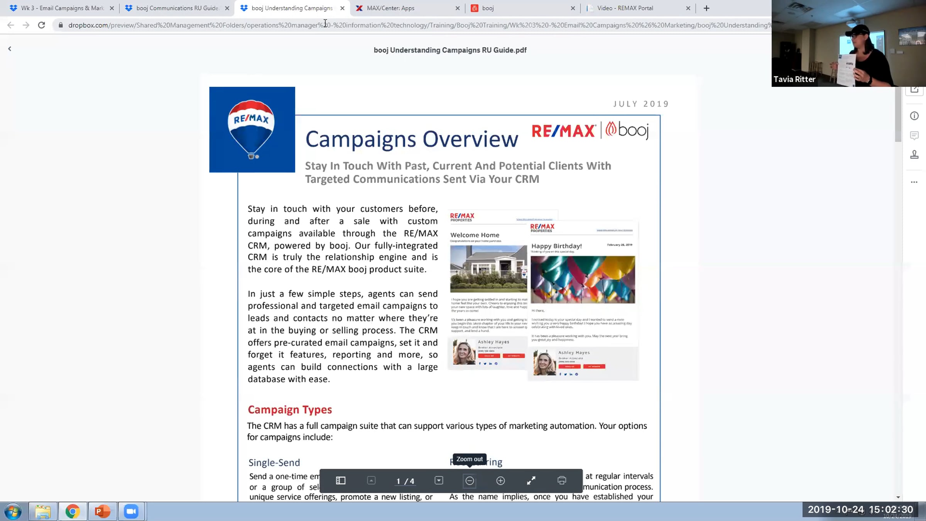Open the more options ellipsis menu
This screenshot has width=926, height=521.
pos(914,182)
